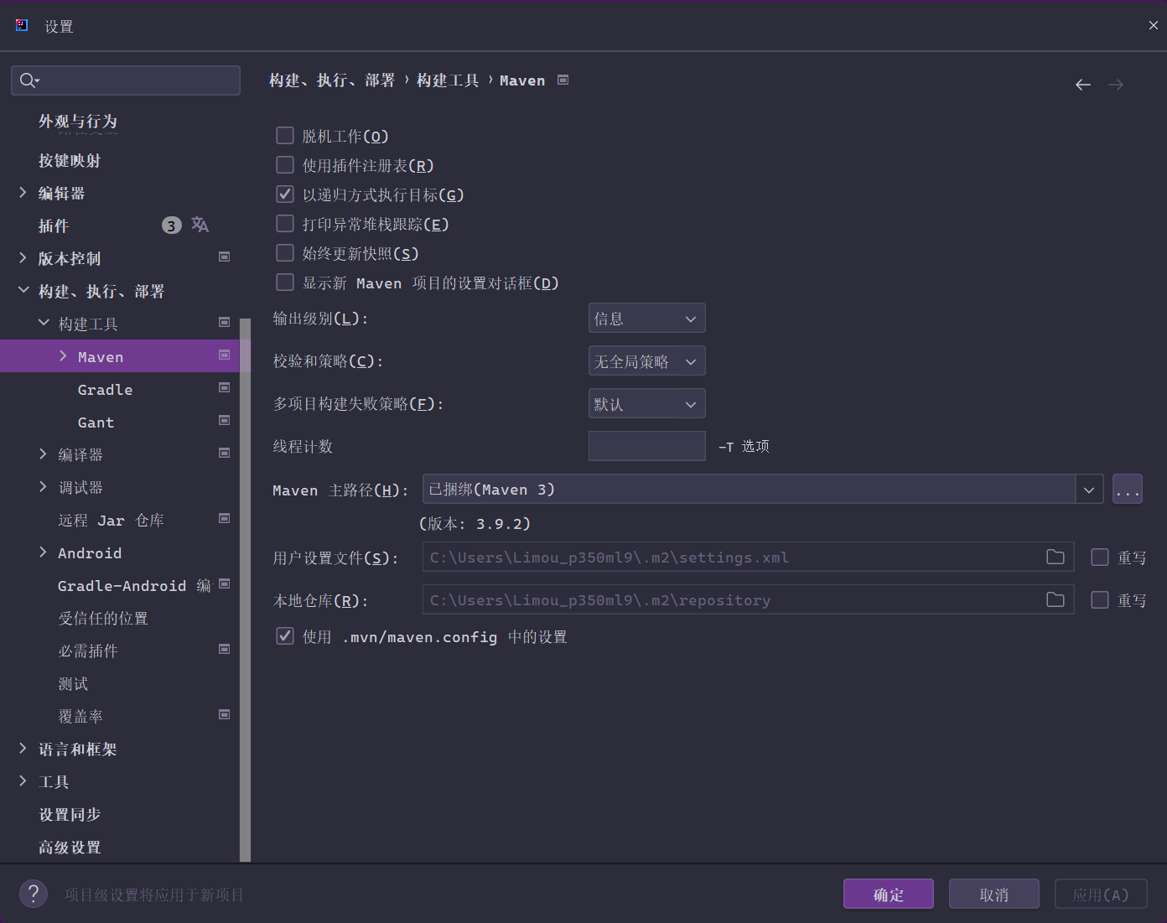This screenshot has width=1167, height=923.
Task: Click the 确定 button
Action: (x=888, y=894)
